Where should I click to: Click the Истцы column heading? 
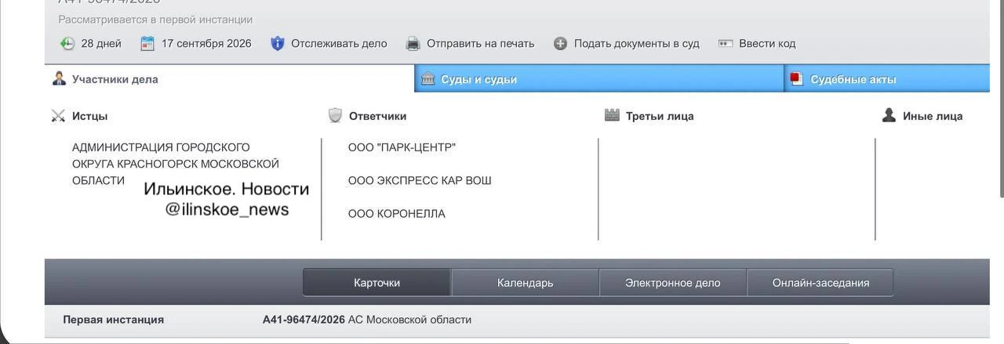[x=90, y=116]
